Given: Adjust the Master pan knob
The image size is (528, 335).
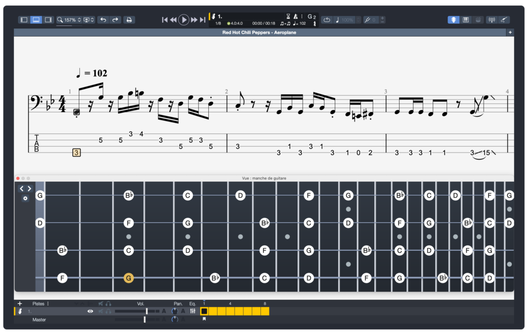Looking at the screenshot, I should point(174,319).
